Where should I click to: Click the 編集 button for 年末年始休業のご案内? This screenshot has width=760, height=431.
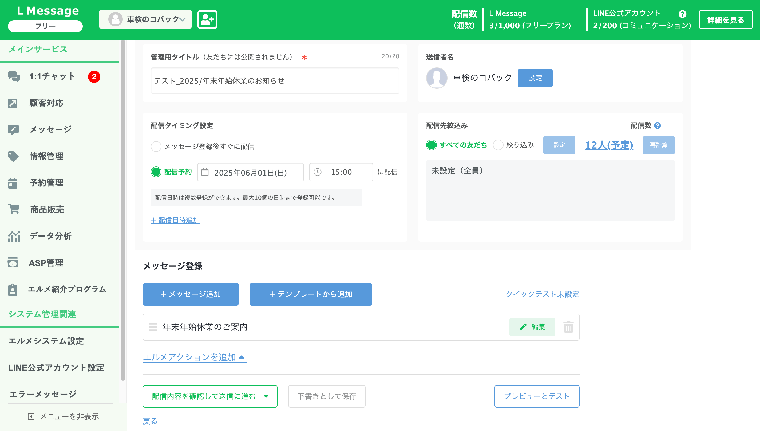532,327
